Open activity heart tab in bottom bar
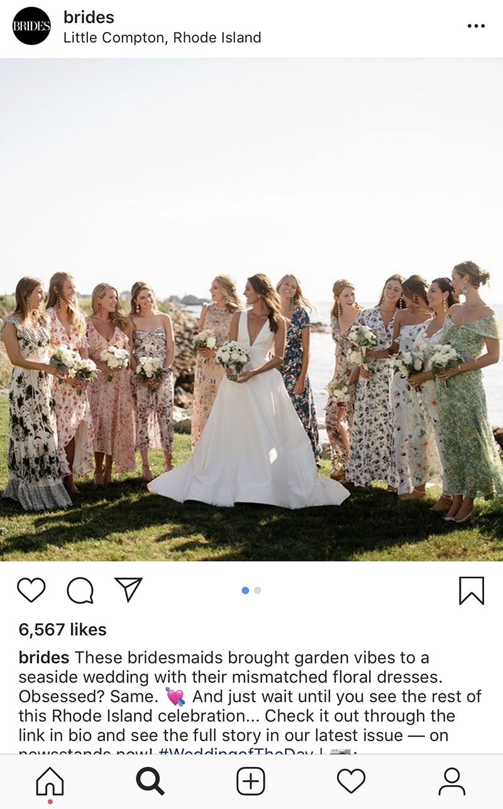The width and height of the screenshot is (503, 809). 351,781
